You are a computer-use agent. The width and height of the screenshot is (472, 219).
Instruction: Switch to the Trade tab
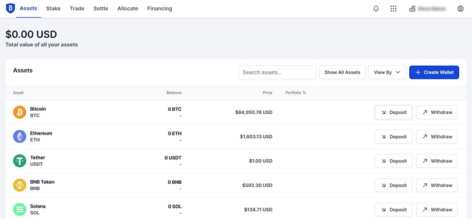77,9
